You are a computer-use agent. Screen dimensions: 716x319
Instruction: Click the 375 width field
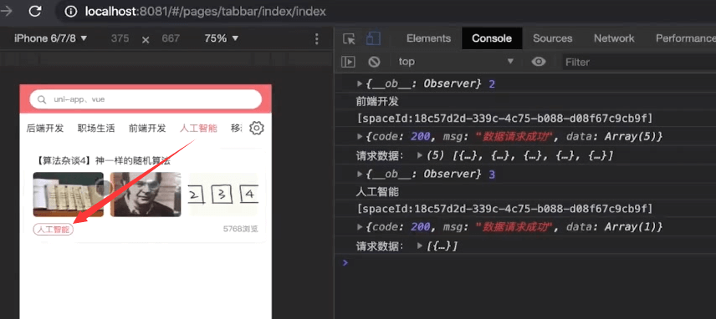click(x=120, y=38)
